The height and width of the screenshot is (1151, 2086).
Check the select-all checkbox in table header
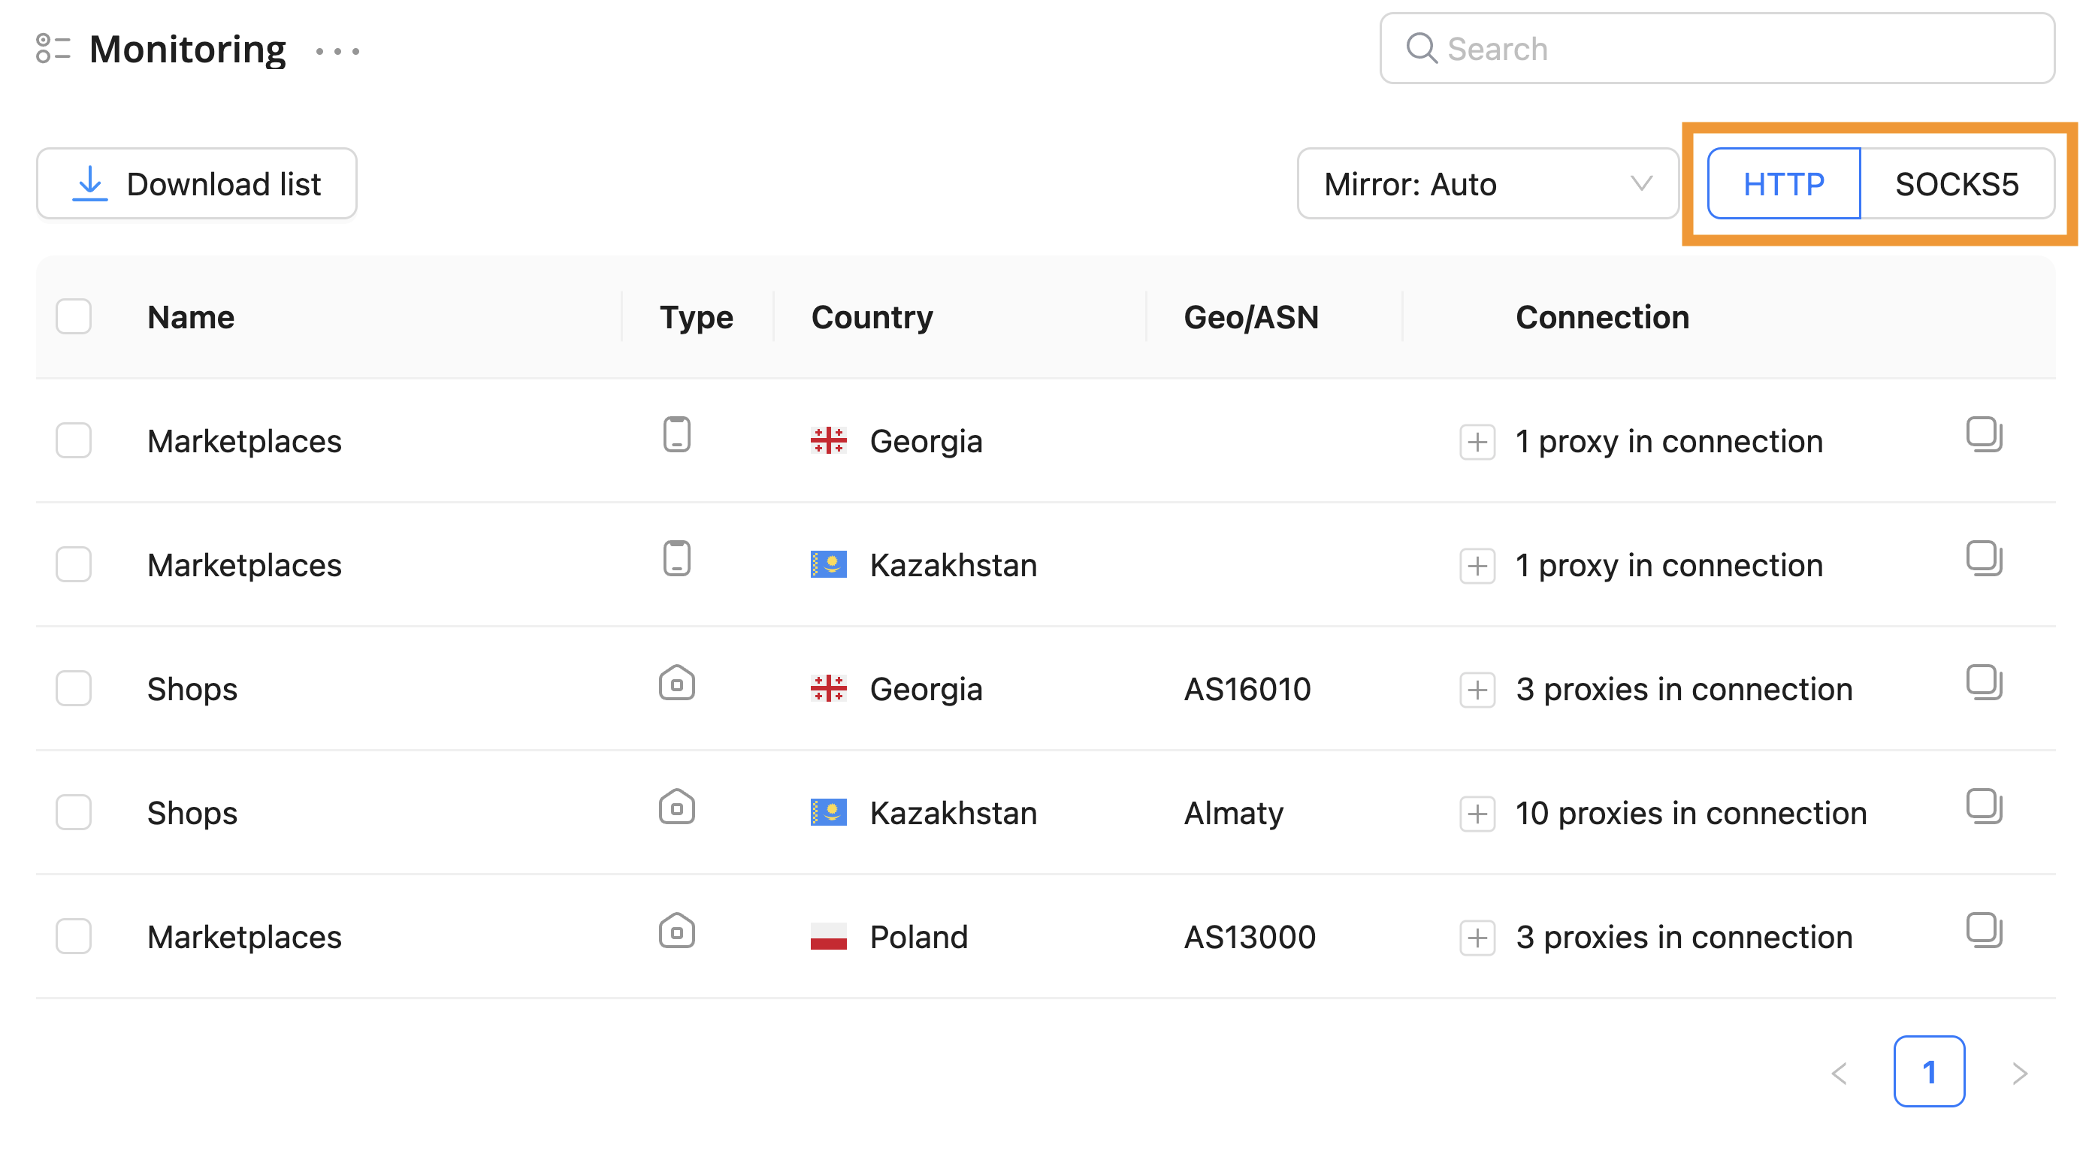[74, 316]
